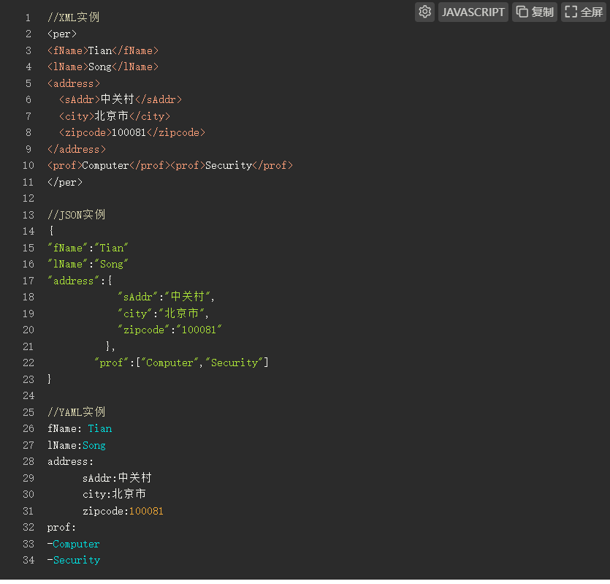Click line number 14
The height and width of the screenshot is (584, 610).
(28, 231)
